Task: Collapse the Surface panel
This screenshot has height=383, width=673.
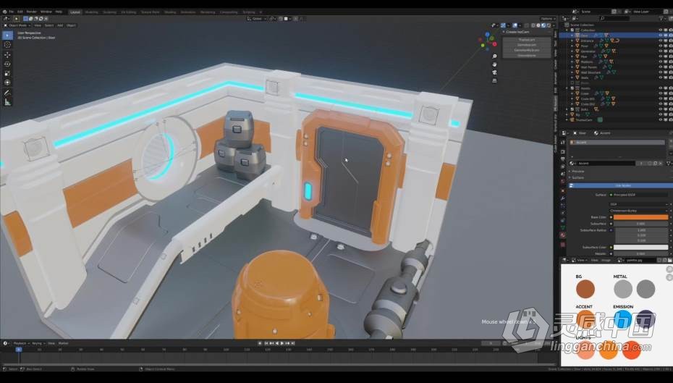Action: pyautogui.click(x=577, y=177)
